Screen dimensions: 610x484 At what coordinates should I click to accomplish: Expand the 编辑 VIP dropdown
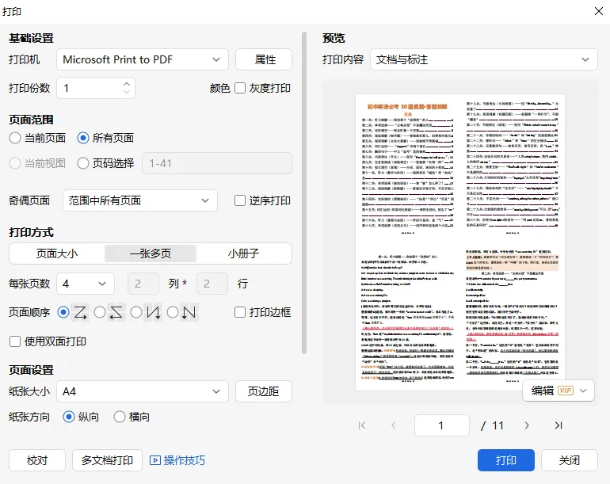point(583,391)
